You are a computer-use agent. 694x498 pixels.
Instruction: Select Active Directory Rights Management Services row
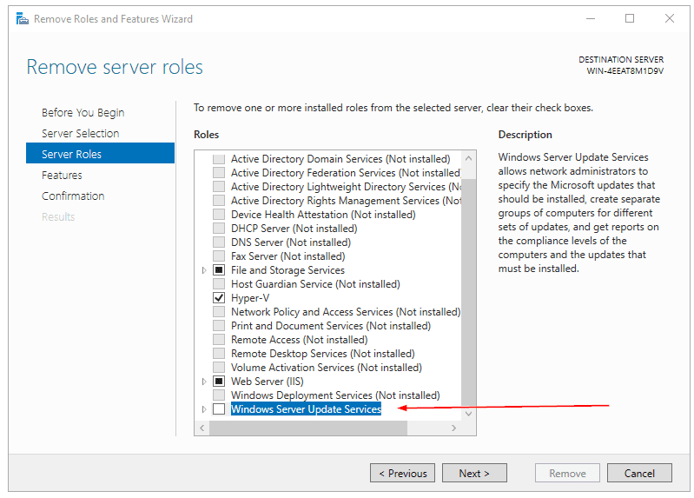click(346, 201)
